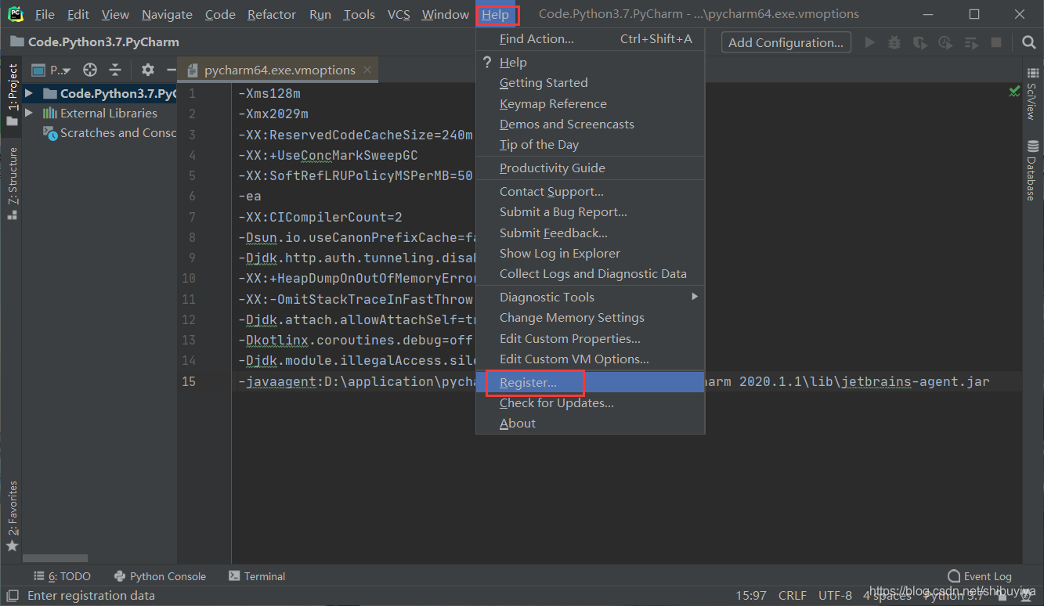Open the Python Console tool window
Screen dimensions: 1044x606
pyautogui.click(x=160, y=576)
